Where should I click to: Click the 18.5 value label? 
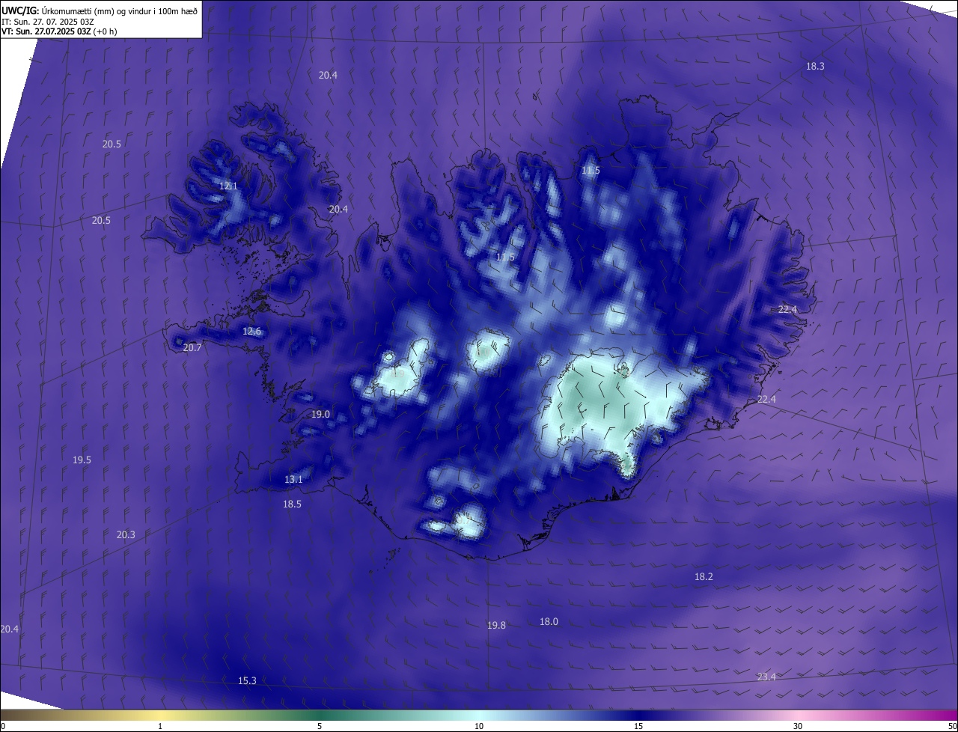pos(292,504)
